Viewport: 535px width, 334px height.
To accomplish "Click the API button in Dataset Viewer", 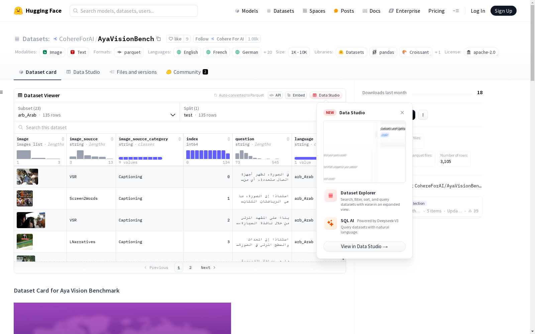I will tap(275, 95).
